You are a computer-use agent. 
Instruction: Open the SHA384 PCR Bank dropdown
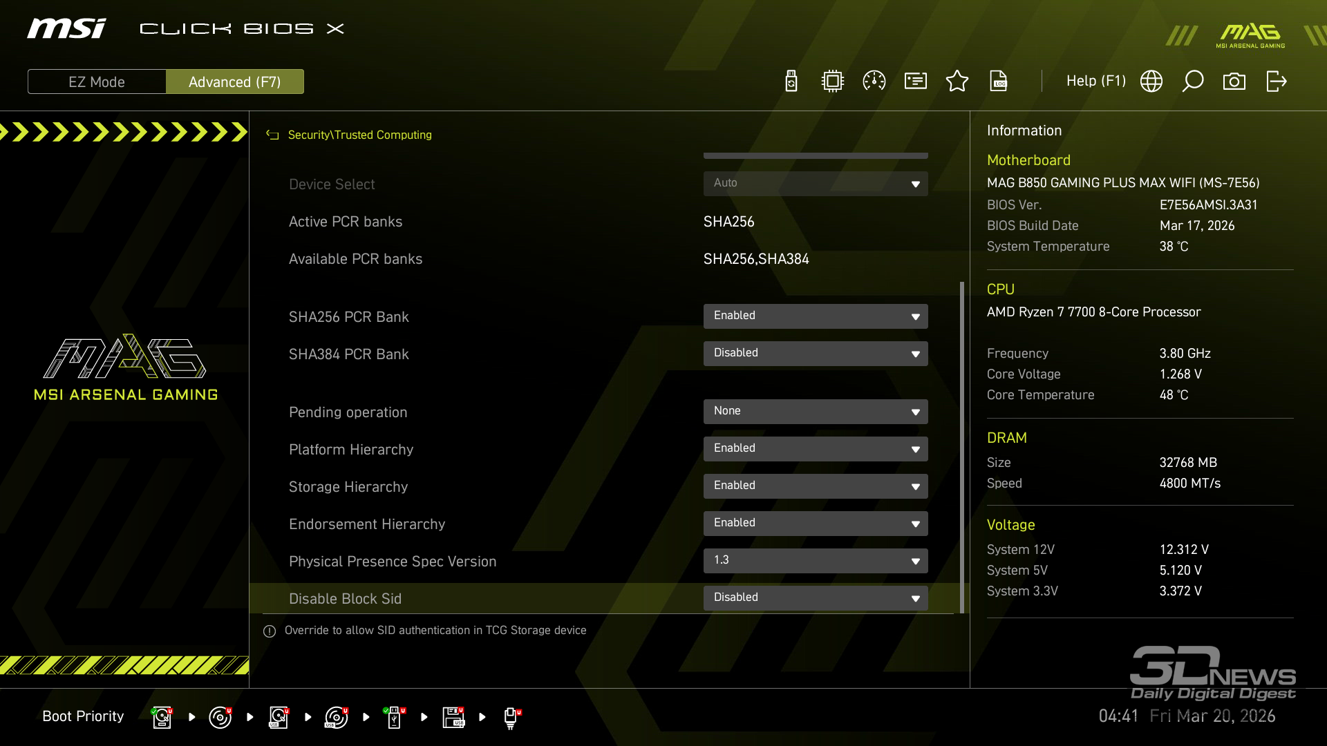[x=816, y=354]
